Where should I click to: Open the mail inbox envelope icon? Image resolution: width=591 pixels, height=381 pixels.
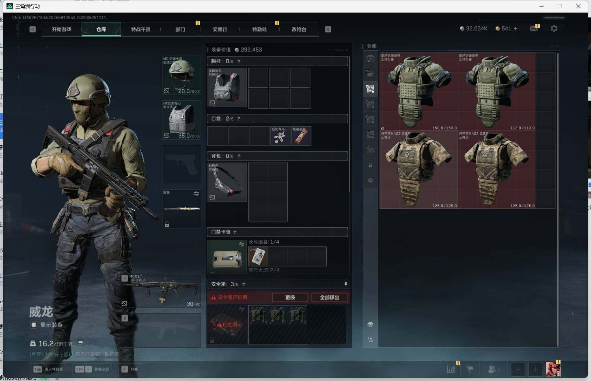pos(534,28)
